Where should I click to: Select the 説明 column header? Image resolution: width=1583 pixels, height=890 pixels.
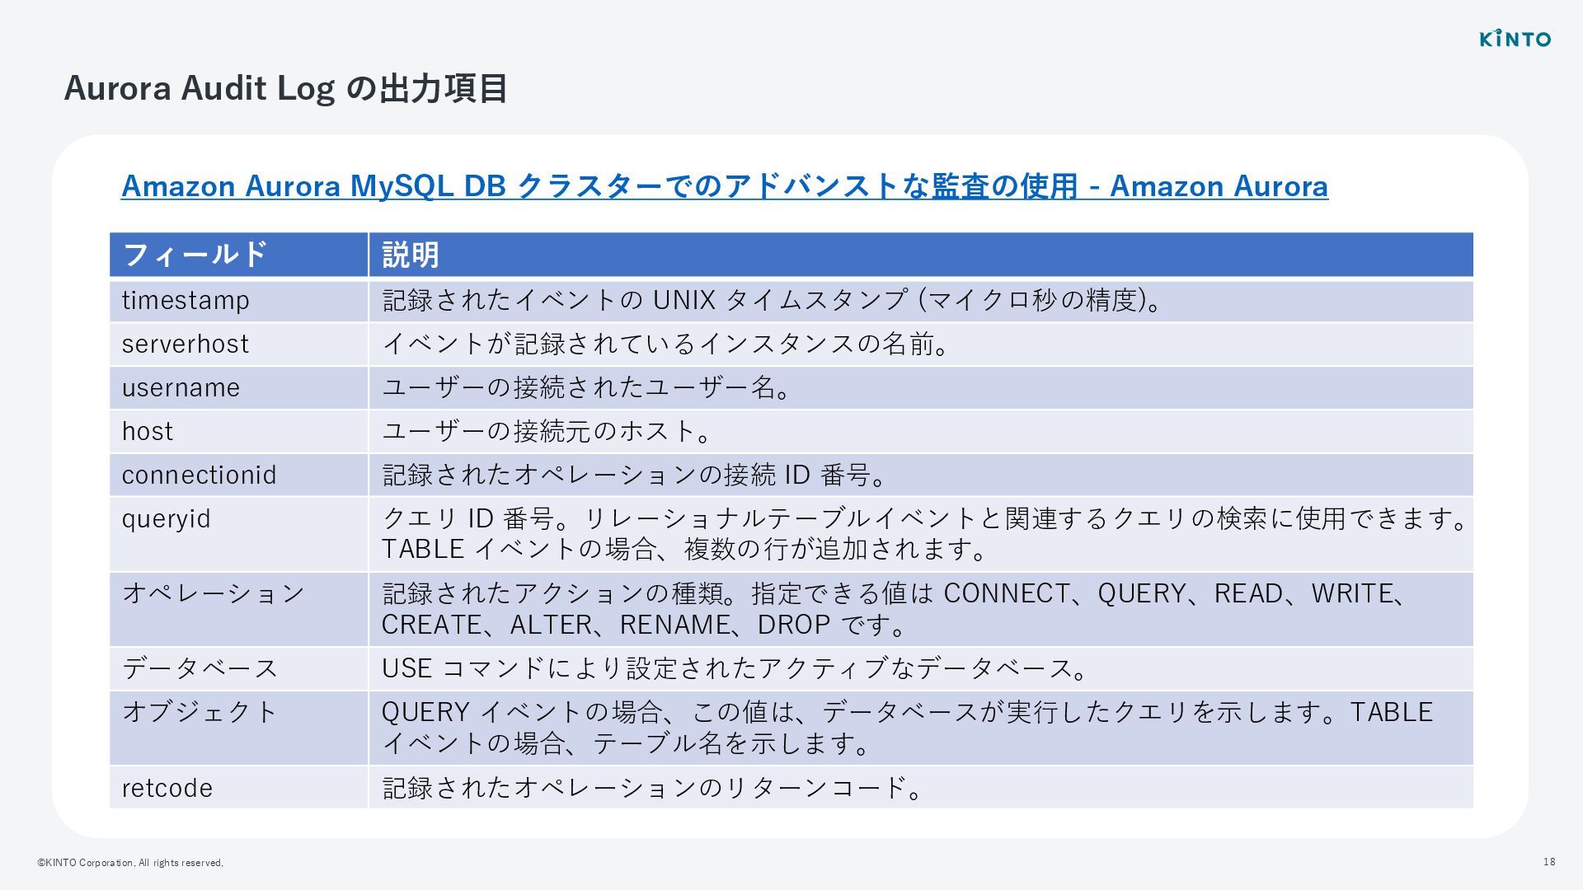[921, 255]
